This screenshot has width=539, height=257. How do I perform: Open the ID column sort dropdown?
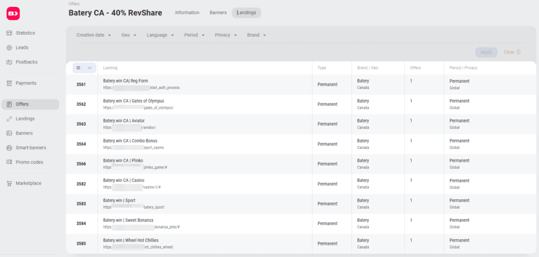(84, 68)
